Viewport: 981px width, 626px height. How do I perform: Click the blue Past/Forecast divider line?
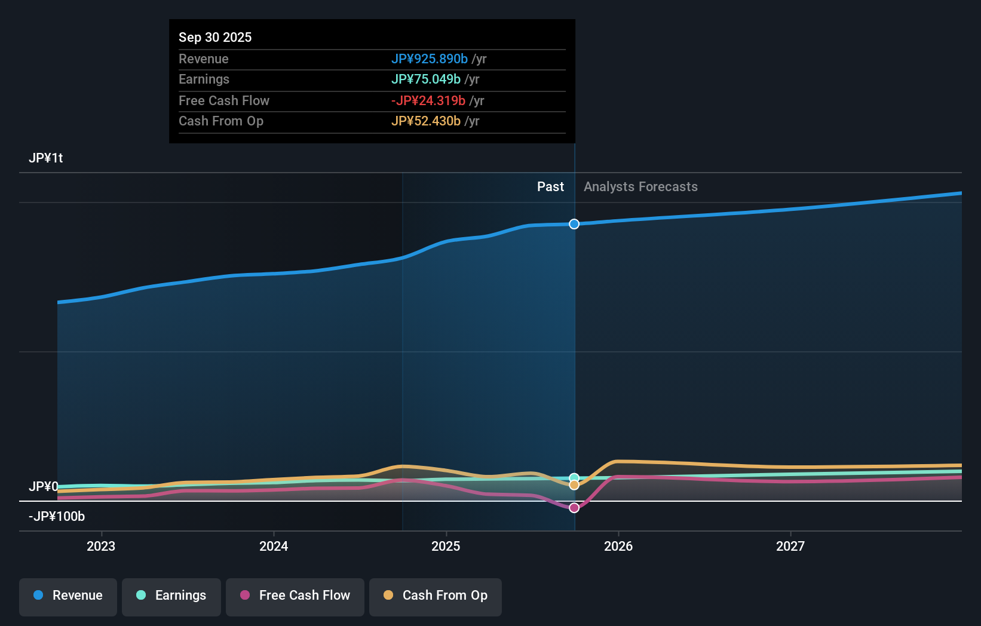574,358
